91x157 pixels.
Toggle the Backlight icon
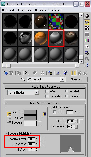coord(87,22)
